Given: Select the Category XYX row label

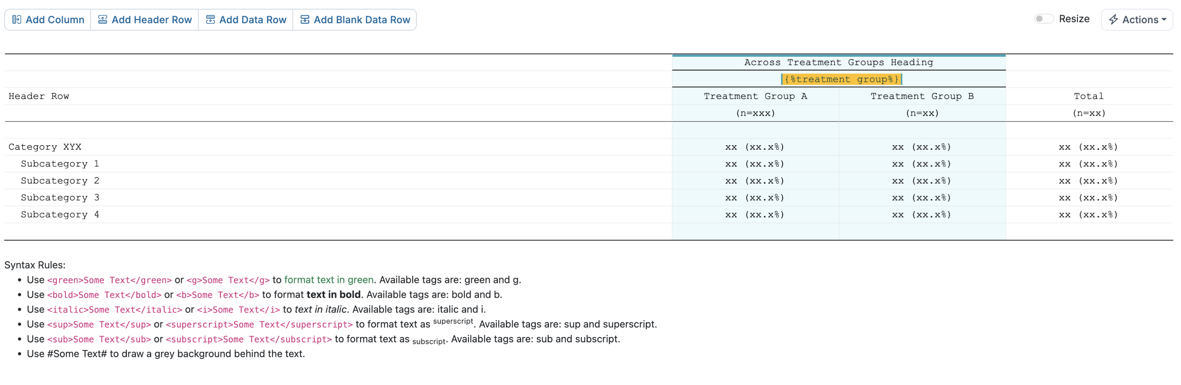Looking at the screenshot, I should (x=45, y=147).
